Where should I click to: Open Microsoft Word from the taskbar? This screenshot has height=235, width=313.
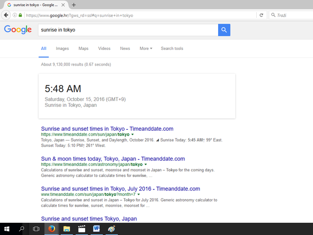pos(97,229)
